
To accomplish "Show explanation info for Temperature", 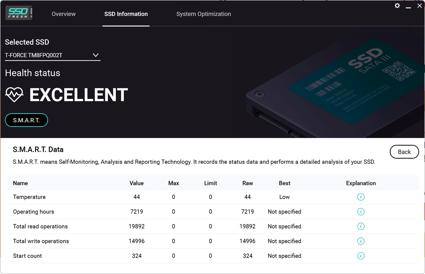I will [x=361, y=197].
